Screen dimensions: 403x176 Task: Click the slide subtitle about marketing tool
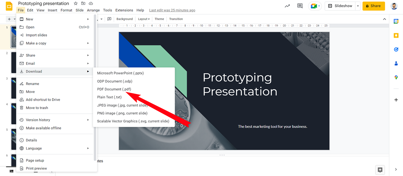pyautogui.click(x=273, y=126)
